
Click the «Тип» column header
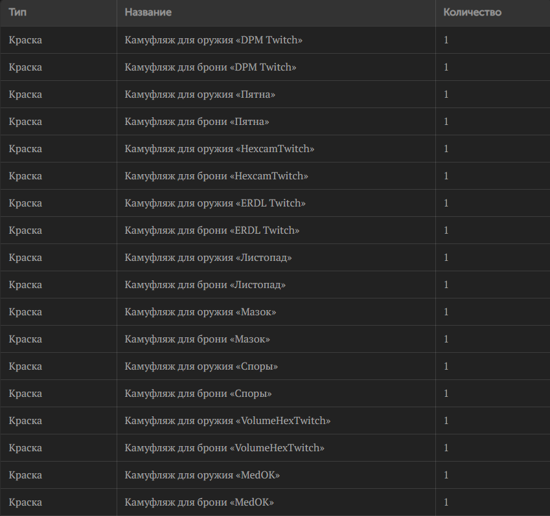pyautogui.click(x=17, y=12)
